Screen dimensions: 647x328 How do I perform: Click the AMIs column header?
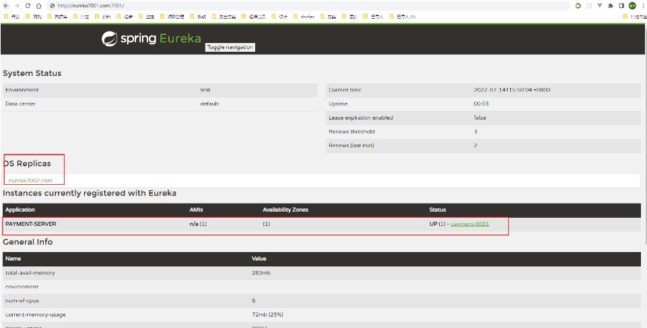[x=196, y=210]
